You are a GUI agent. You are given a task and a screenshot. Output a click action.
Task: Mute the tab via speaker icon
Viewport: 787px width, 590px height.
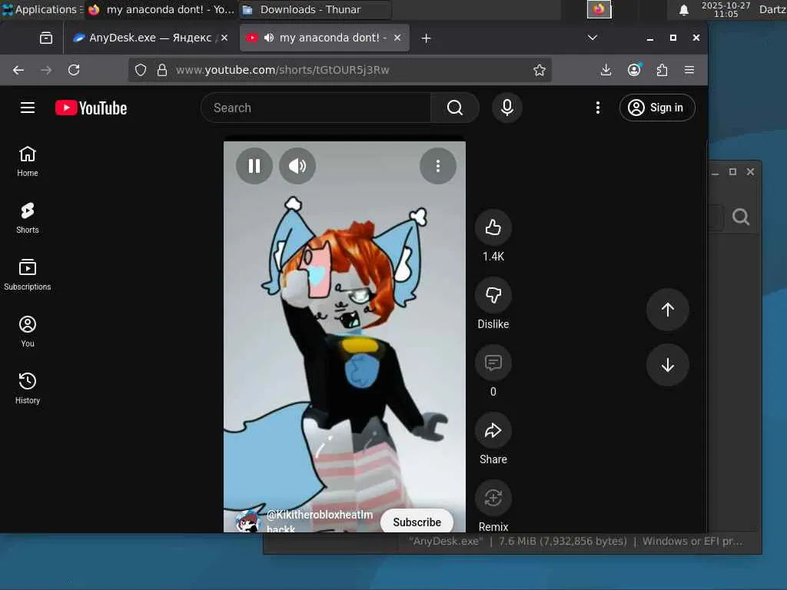click(x=269, y=38)
